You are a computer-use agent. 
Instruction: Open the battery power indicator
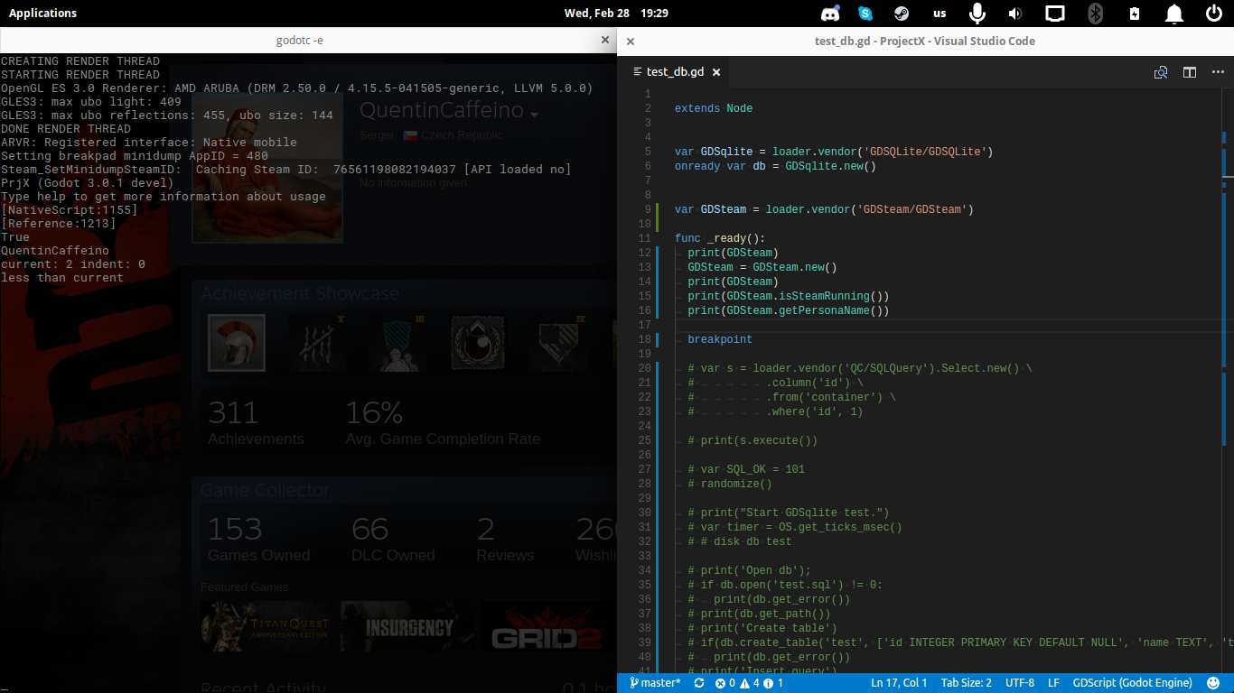[x=1135, y=14]
